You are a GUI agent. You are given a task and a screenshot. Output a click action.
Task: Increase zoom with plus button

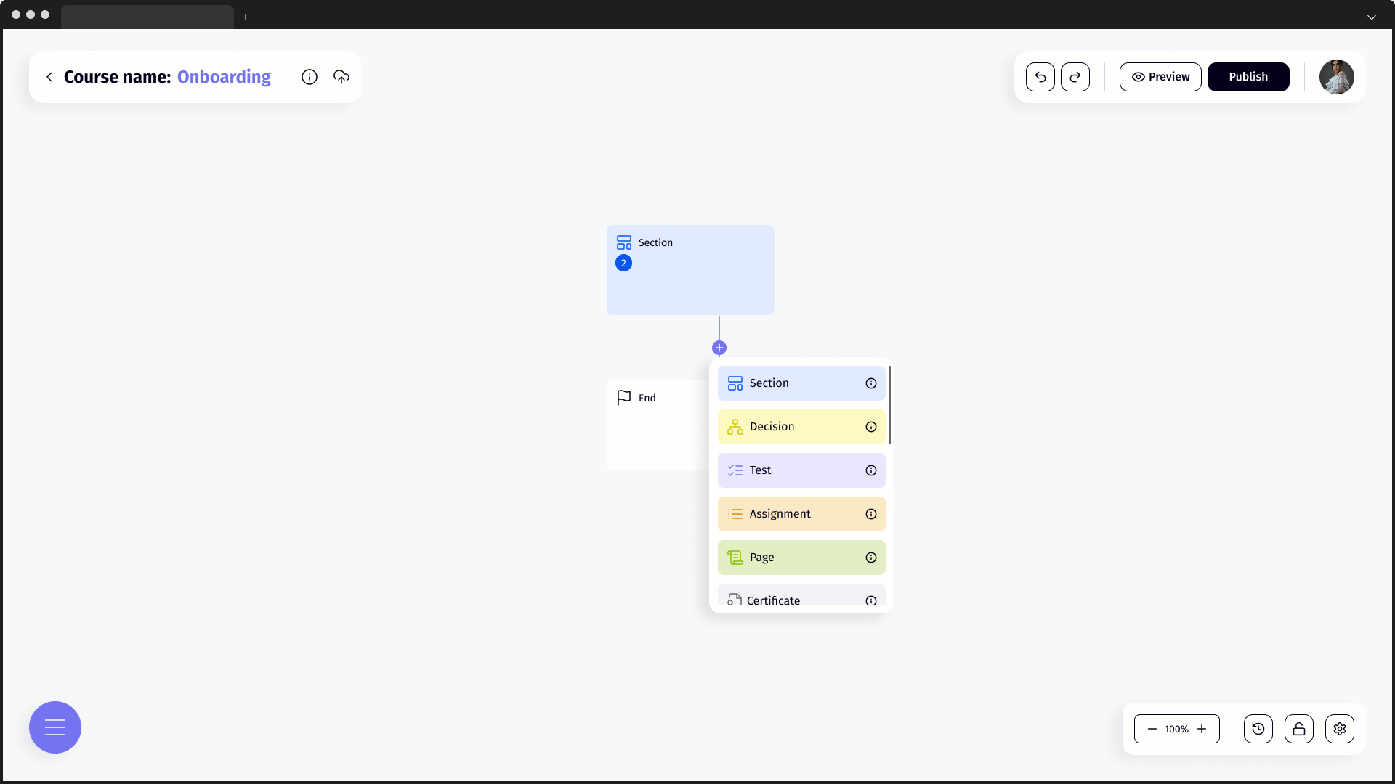tap(1202, 729)
